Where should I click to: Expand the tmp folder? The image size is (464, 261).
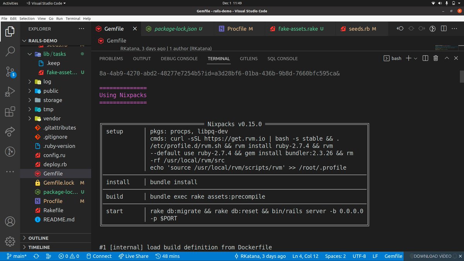tap(55, 109)
